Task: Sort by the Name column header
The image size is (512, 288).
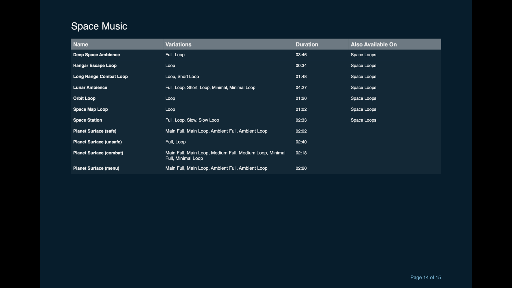Action: pos(81,45)
